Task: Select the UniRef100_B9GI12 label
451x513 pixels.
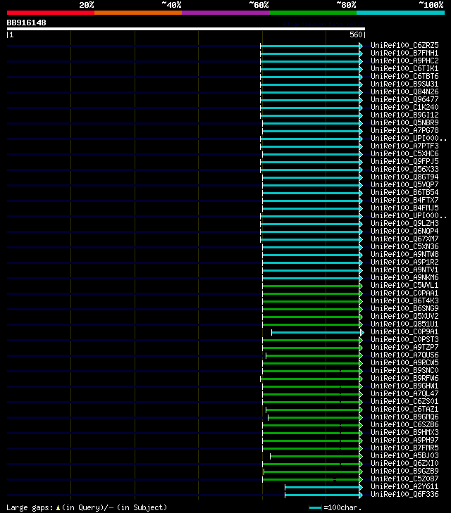Action: 404,115
